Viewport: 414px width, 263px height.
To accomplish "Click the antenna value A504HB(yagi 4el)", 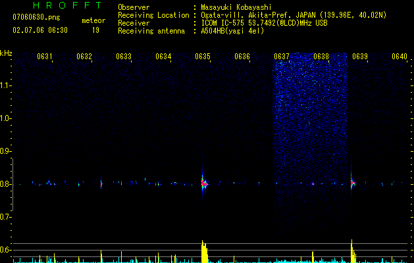I will coord(232,31).
